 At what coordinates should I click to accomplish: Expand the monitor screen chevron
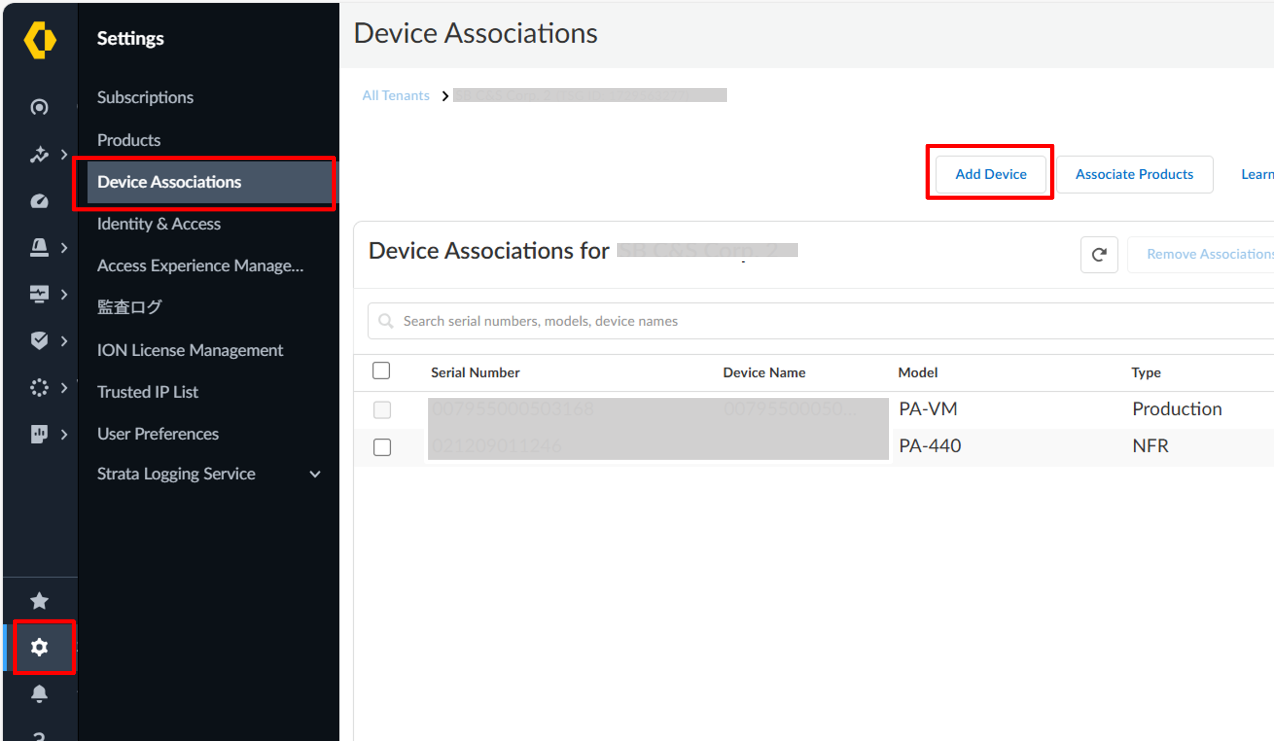pyautogui.click(x=64, y=294)
